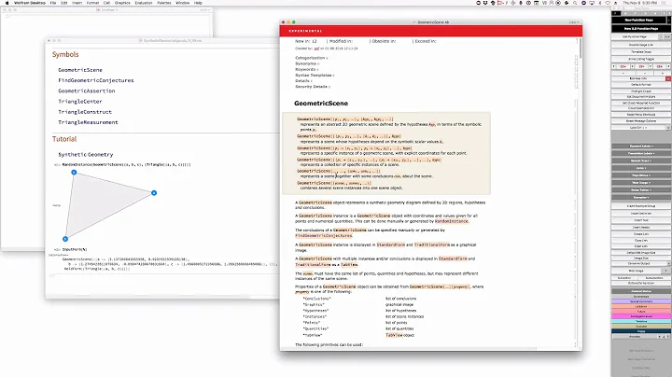Click the tan Excluded status bar
The height and width of the screenshot is (377, 672).
click(641, 327)
